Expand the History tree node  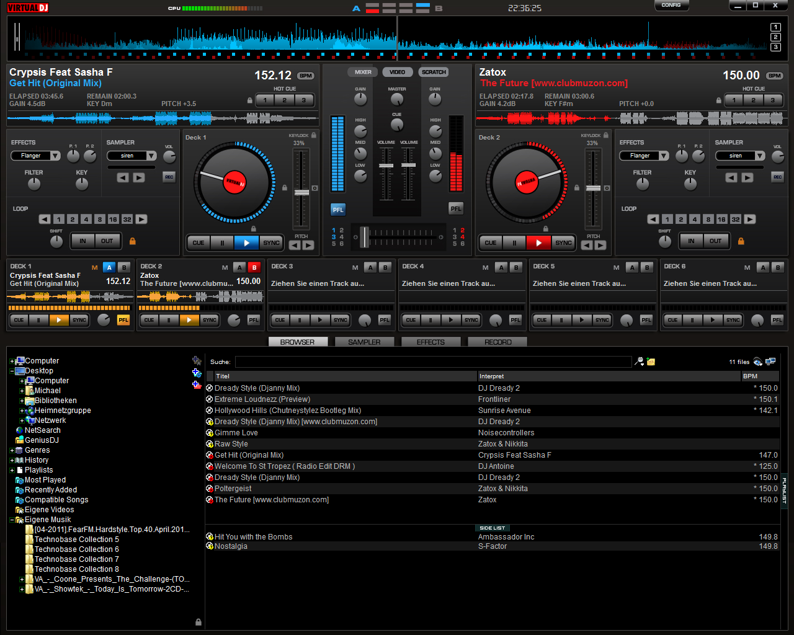(x=12, y=460)
